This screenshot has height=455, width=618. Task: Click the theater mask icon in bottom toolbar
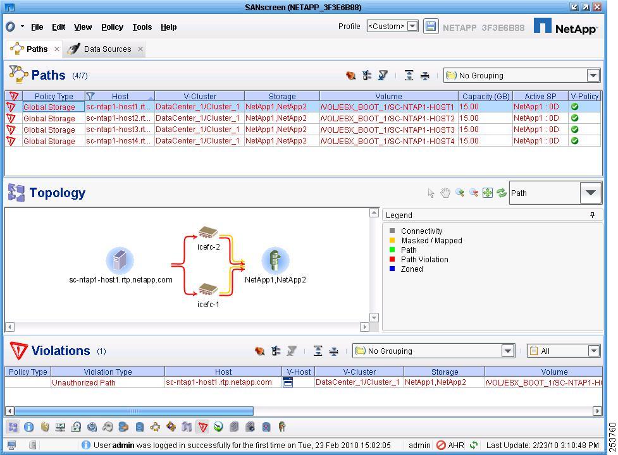tap(108, 427)
